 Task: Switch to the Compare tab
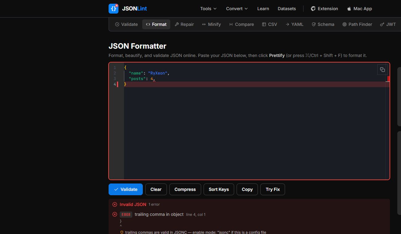point(242,24)
